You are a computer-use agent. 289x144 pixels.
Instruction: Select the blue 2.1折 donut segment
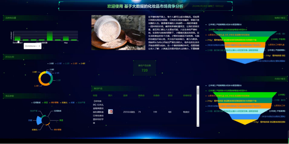coord(49,73)
